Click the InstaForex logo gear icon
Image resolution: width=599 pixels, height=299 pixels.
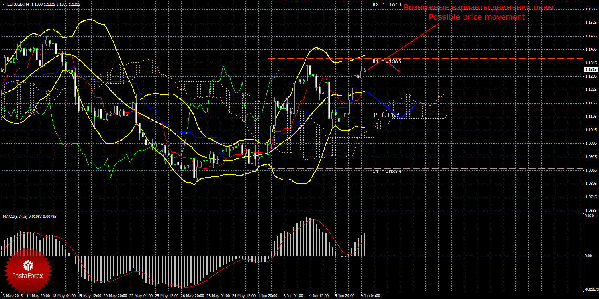[x=28, y=266]
